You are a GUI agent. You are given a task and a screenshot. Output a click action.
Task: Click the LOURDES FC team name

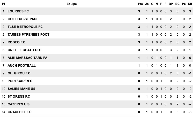(18, 11)
